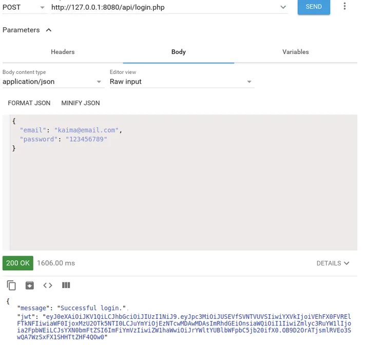Click FORMAT JSON
365x345 pixels.
(x=29, y=103)
